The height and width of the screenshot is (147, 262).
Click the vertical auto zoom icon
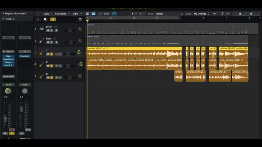(x=222, y=13)
